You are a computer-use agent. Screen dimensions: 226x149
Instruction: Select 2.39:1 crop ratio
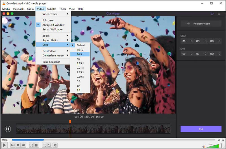(80, 77)
